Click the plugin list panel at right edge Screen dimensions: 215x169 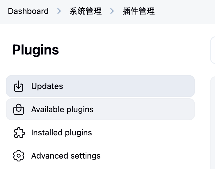point(213,122)
